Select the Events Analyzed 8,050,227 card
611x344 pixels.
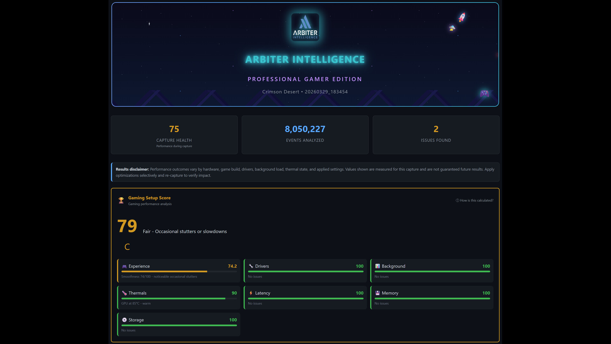(x=305, y=135)
